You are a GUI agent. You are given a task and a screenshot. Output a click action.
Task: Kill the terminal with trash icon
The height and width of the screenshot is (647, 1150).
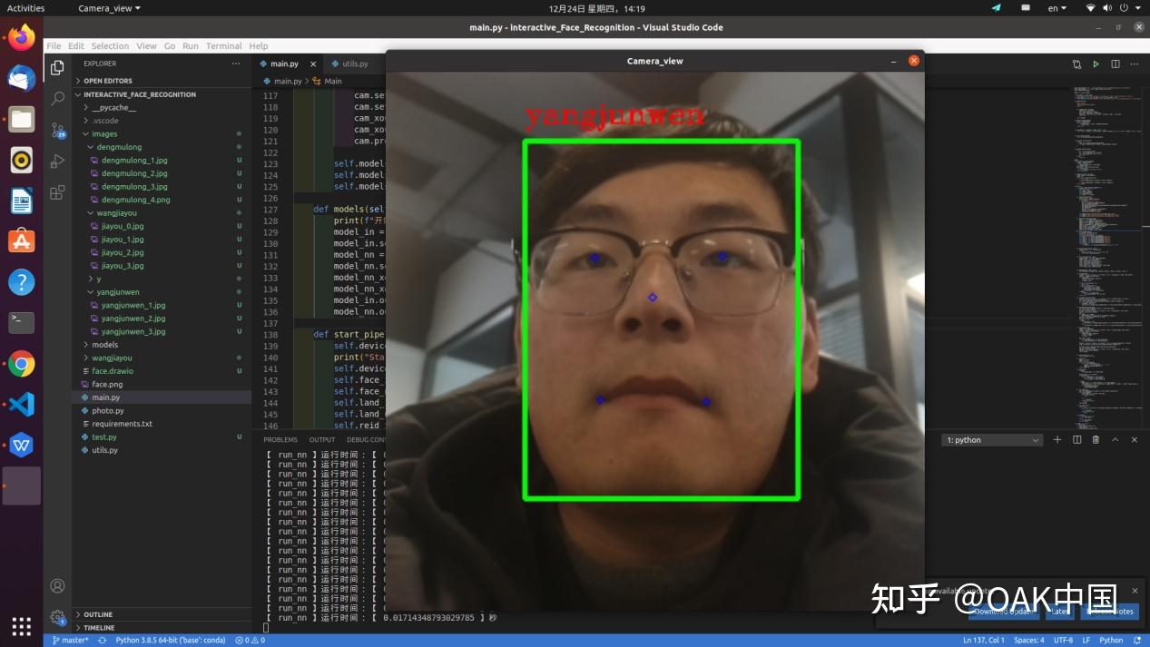(x=1096, y=439)
